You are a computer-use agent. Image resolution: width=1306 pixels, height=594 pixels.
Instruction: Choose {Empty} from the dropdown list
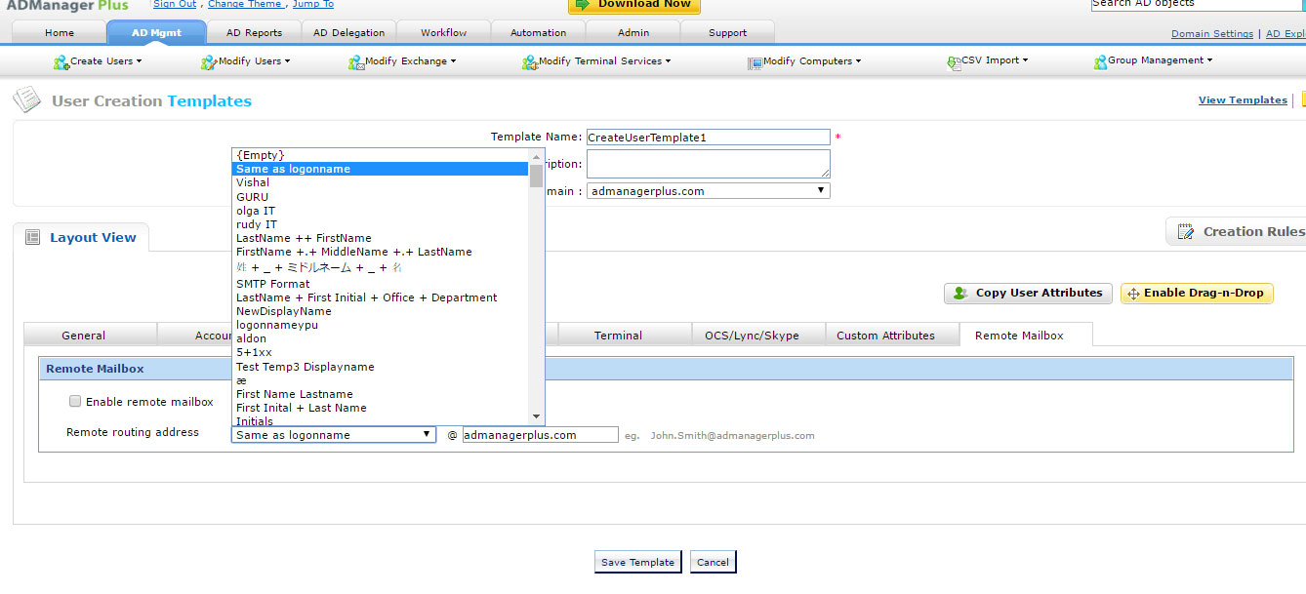pyautogui.click(x=380, y=155)
